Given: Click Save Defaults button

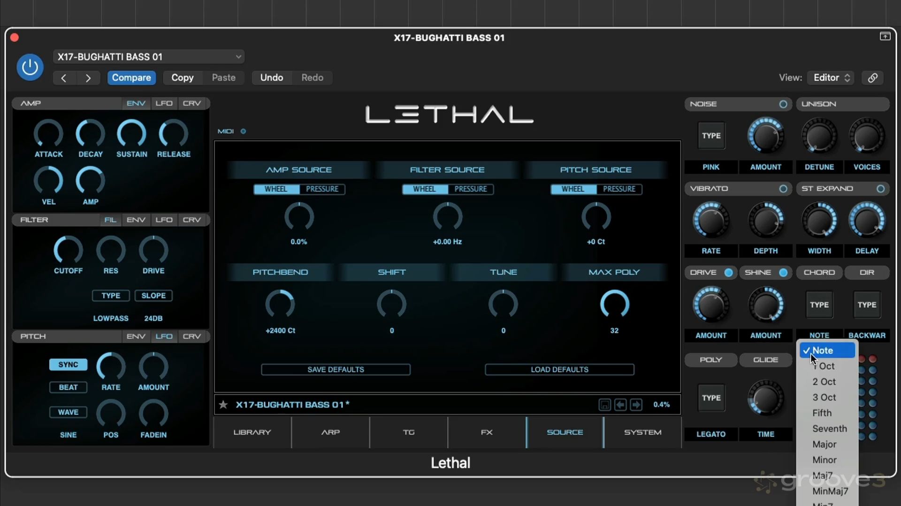Looking at the screenshot, I should pyautogui.click(x=336, y=370).
